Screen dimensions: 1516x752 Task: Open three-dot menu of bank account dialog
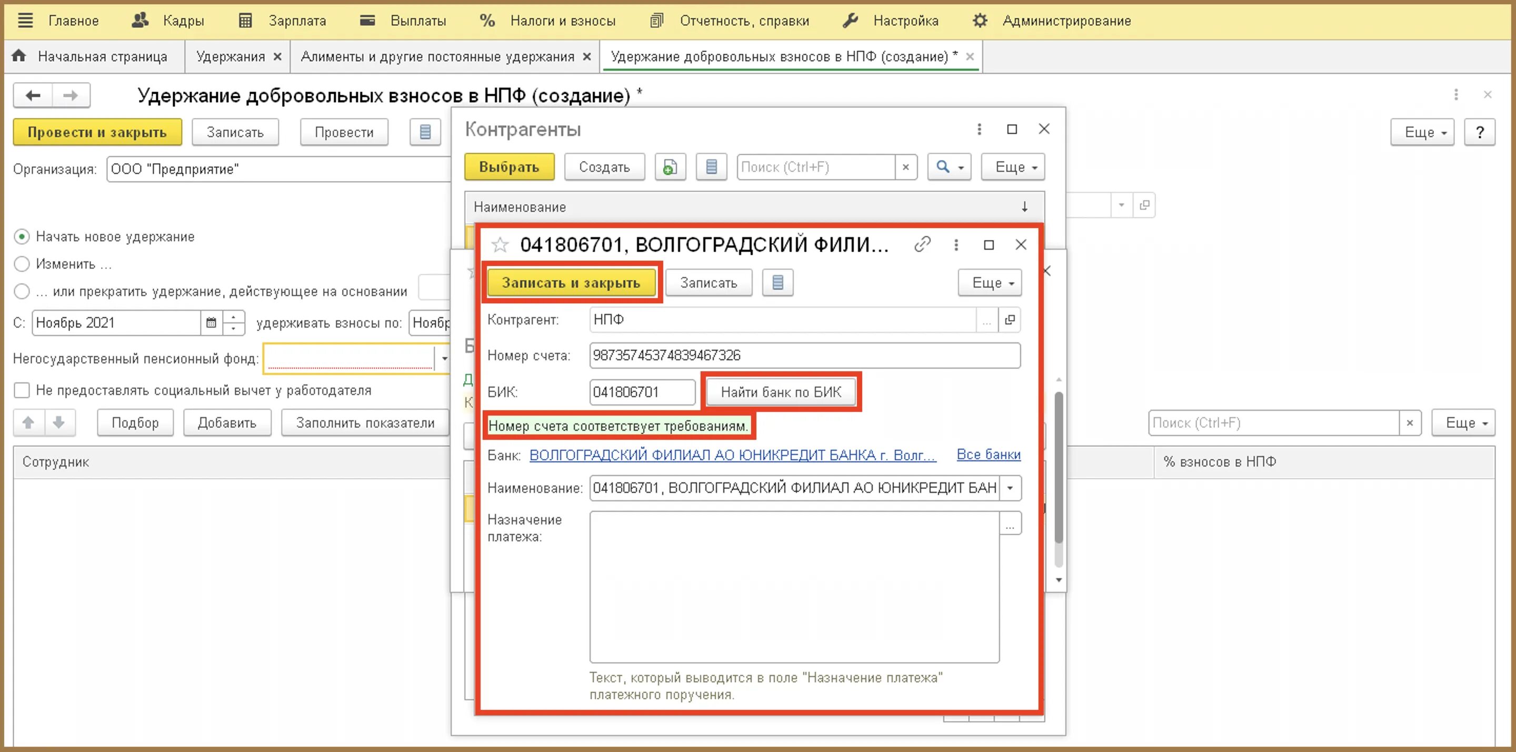tap(956, 244)
